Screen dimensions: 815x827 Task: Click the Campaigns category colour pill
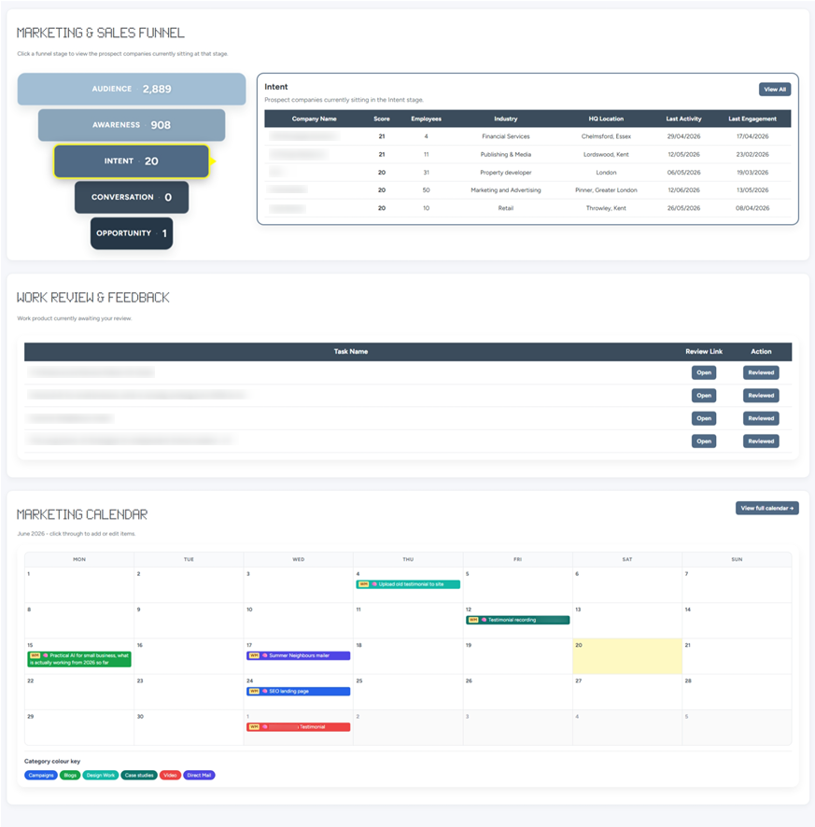[41, 775]
